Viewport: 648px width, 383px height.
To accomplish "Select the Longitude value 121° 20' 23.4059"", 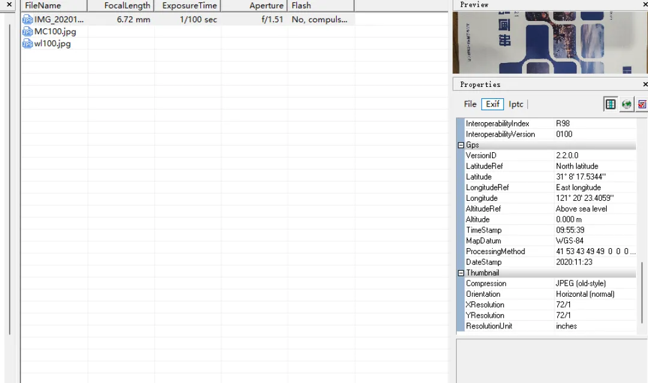I will [585, 198].
